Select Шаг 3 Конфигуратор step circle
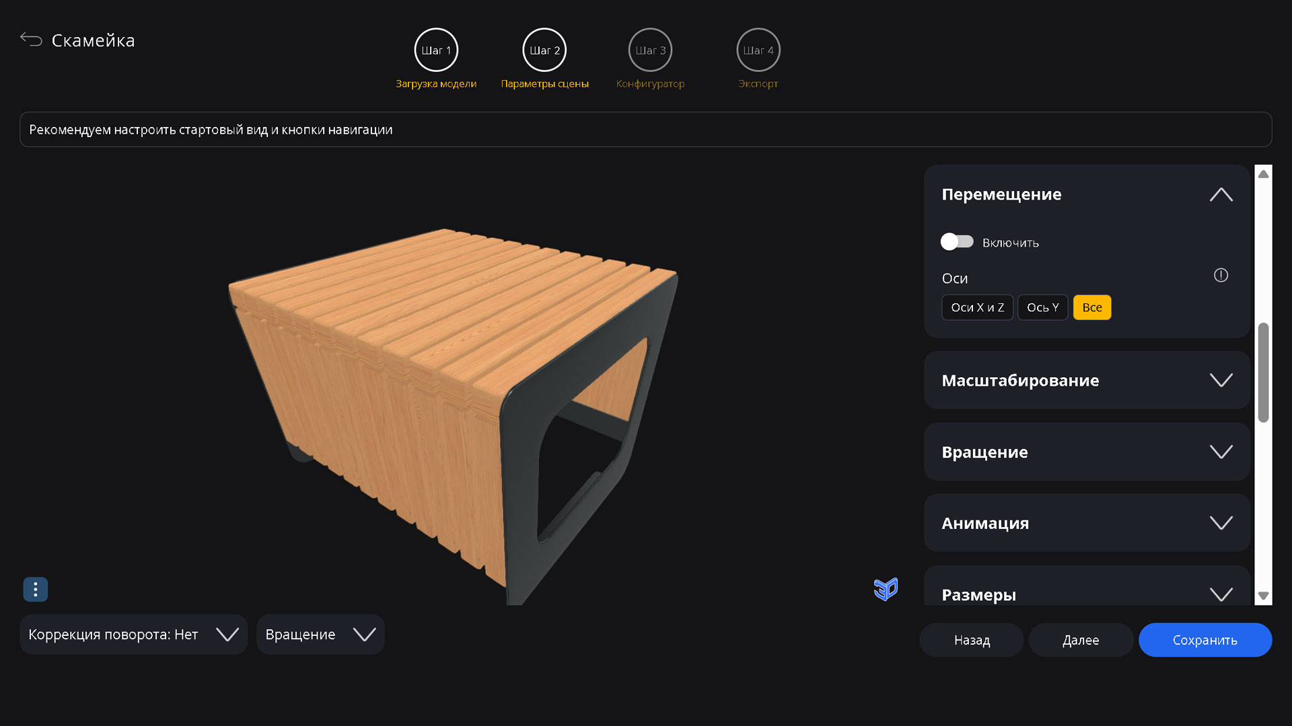The image size is (1292, 726). click(x=650, y=50)
